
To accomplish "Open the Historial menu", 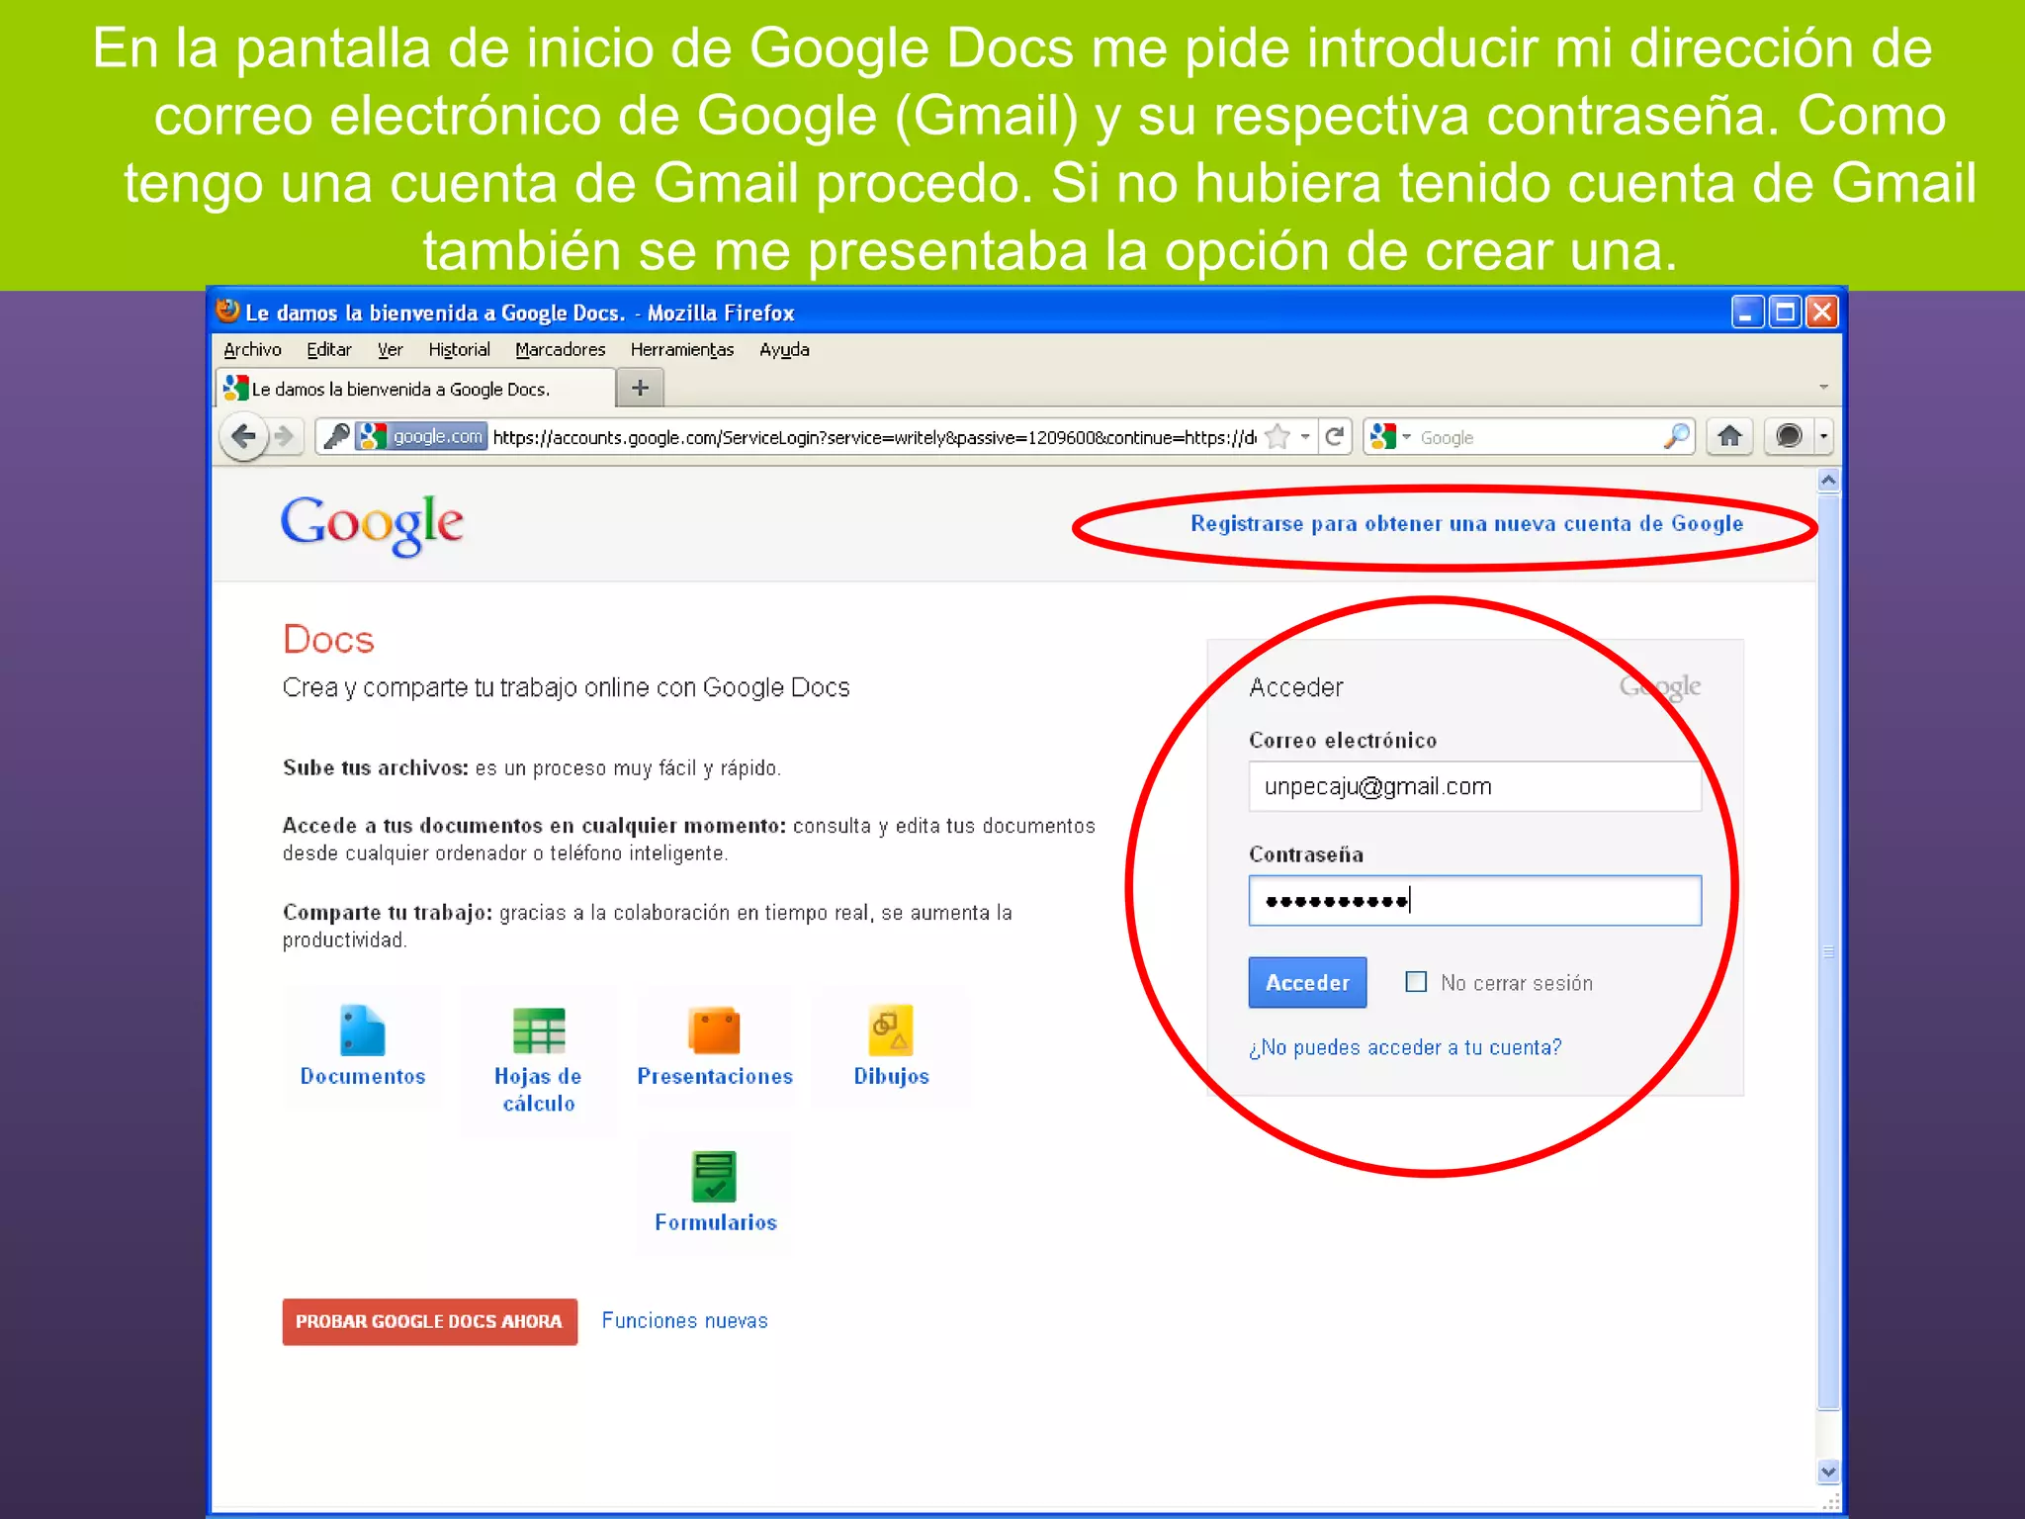I will (x=459, y=350).
